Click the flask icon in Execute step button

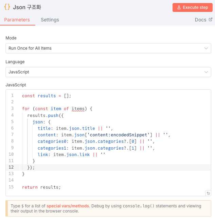179,7
